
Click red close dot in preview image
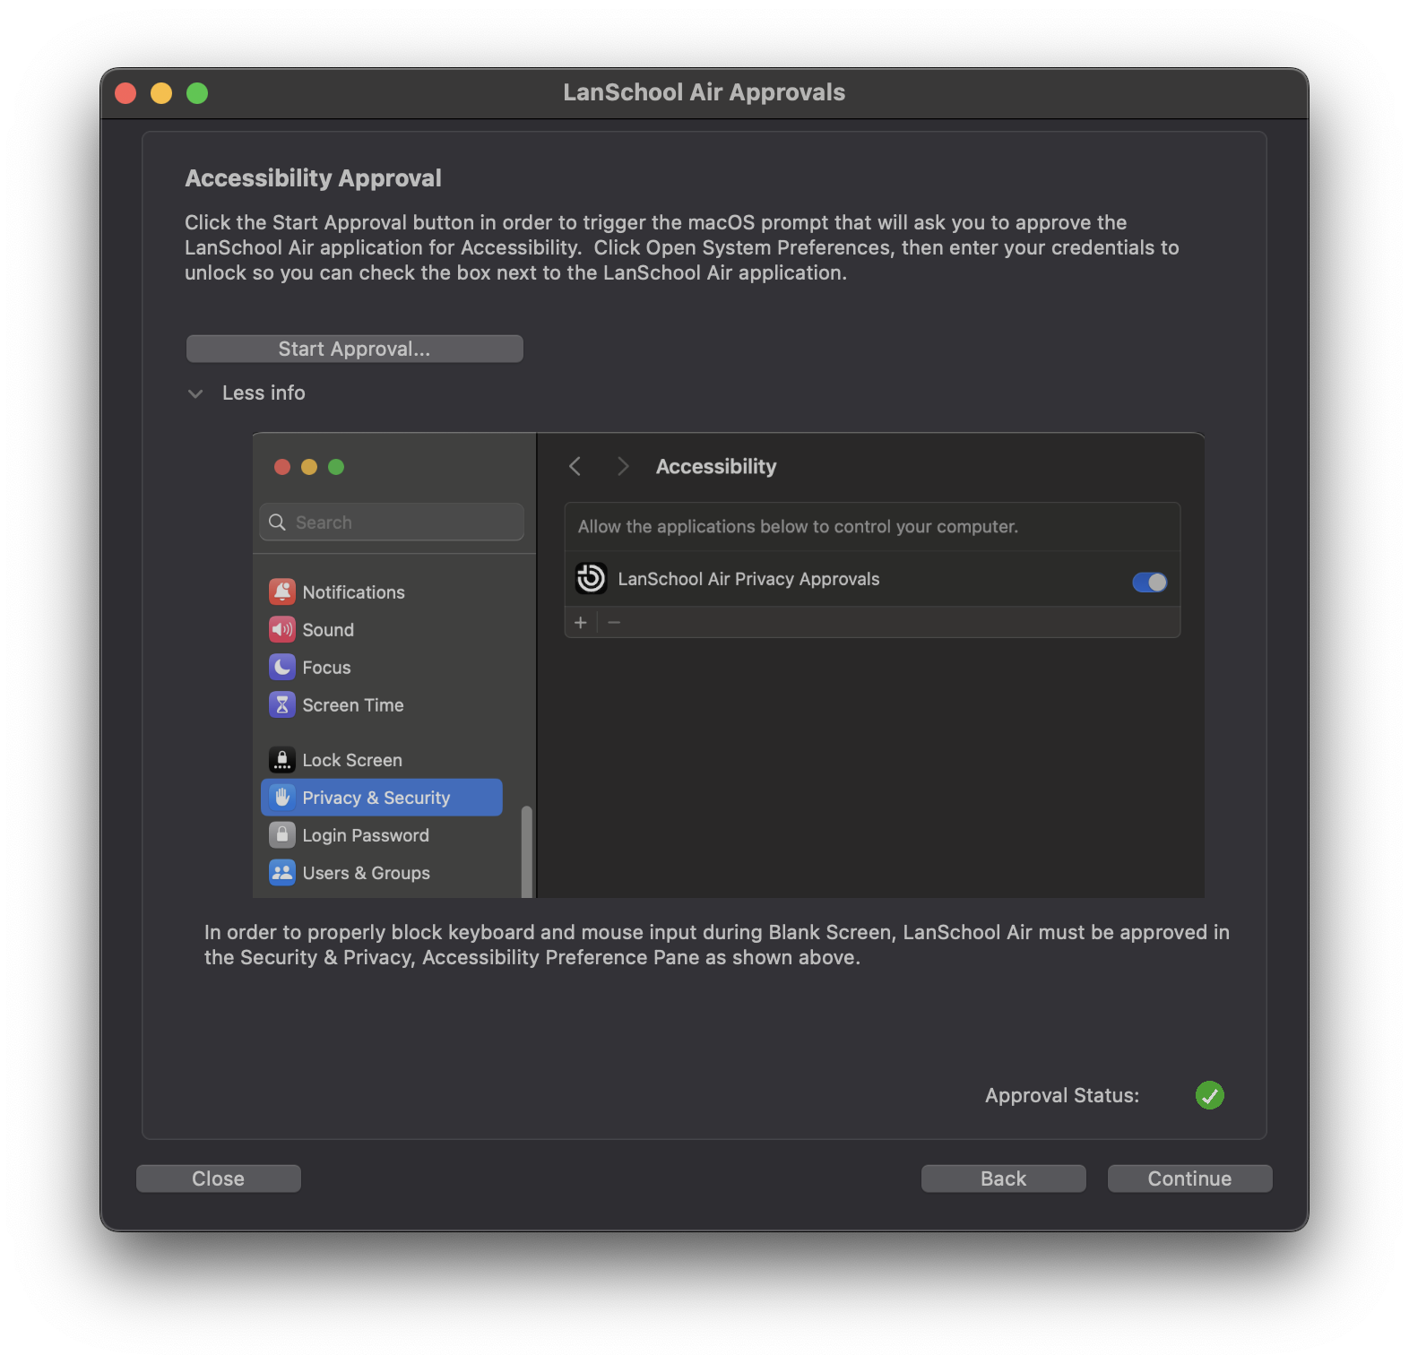[x=282, y=467]
